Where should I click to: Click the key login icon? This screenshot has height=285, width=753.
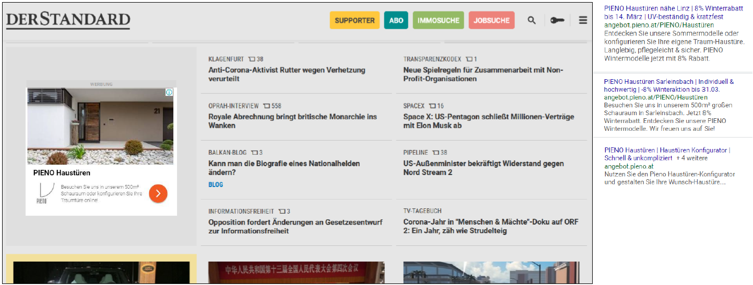click(x=557, y=20)
